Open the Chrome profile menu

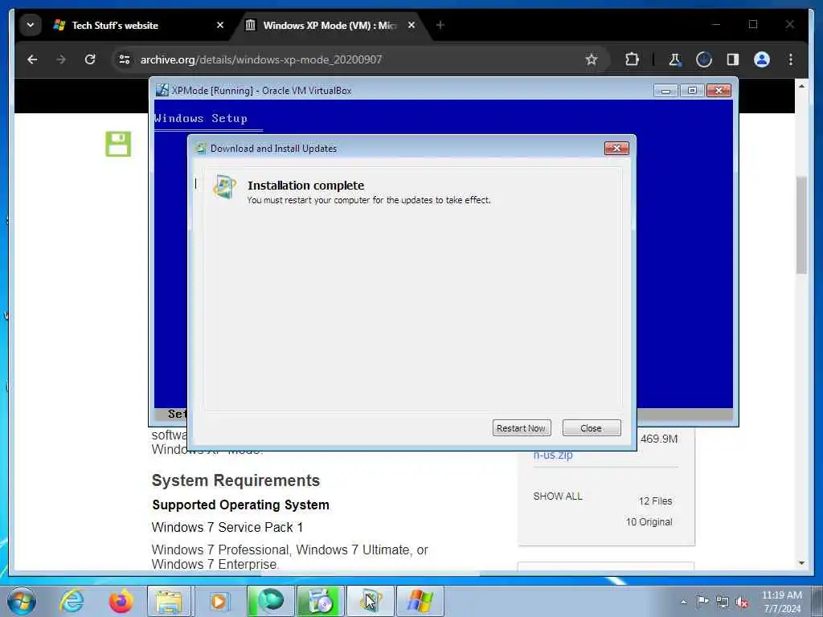[762, 59]
